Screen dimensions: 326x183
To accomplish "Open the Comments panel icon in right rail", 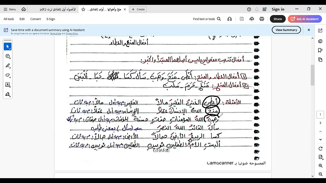I will pos(320,41).
